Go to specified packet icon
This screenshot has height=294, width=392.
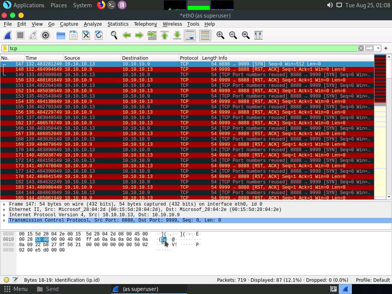pyautogui.click(x=152, y=35)
